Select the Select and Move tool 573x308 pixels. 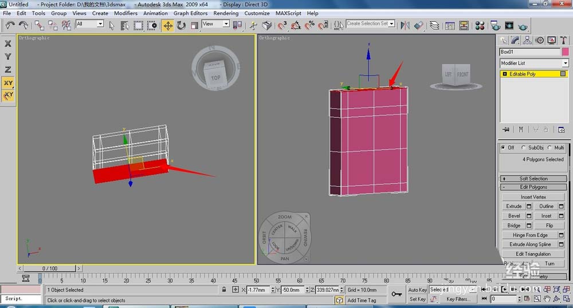pyautogui.click(x=168, y=25)
